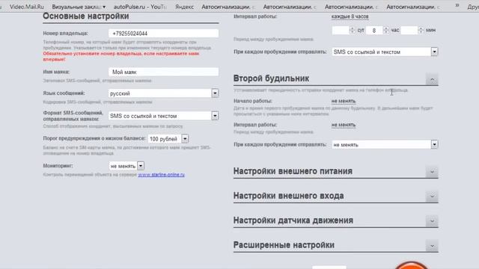Open the Язык сообщений dropdown
The height and width of the screenshot is (269, 479).
coord(163,93)
